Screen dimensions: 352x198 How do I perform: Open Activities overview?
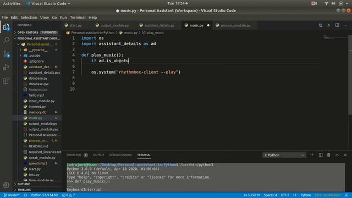[x=12, y=3]
